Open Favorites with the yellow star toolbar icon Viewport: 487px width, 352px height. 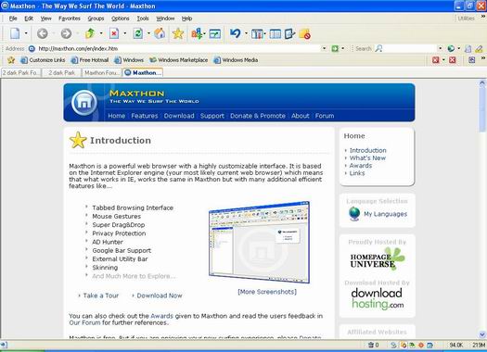tap(178, 33)
